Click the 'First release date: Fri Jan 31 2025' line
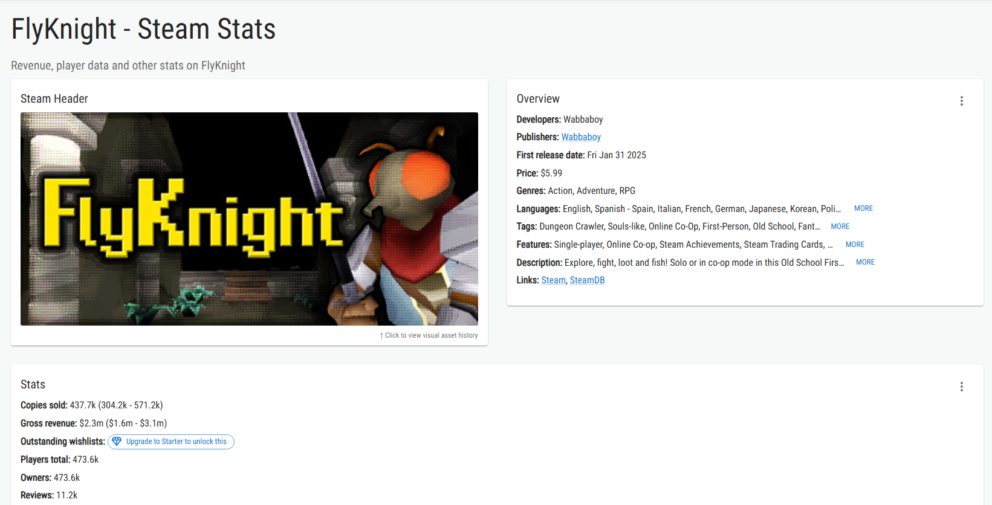 pos(581,155)
